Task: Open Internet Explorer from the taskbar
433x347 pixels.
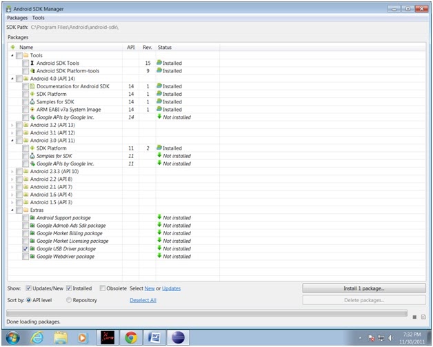Action: tap(37, 337)
